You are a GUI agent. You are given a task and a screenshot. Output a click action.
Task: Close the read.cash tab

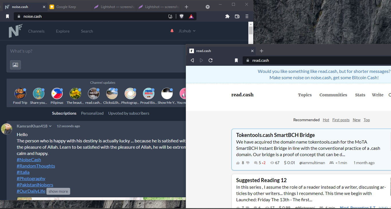coord(252,51)
